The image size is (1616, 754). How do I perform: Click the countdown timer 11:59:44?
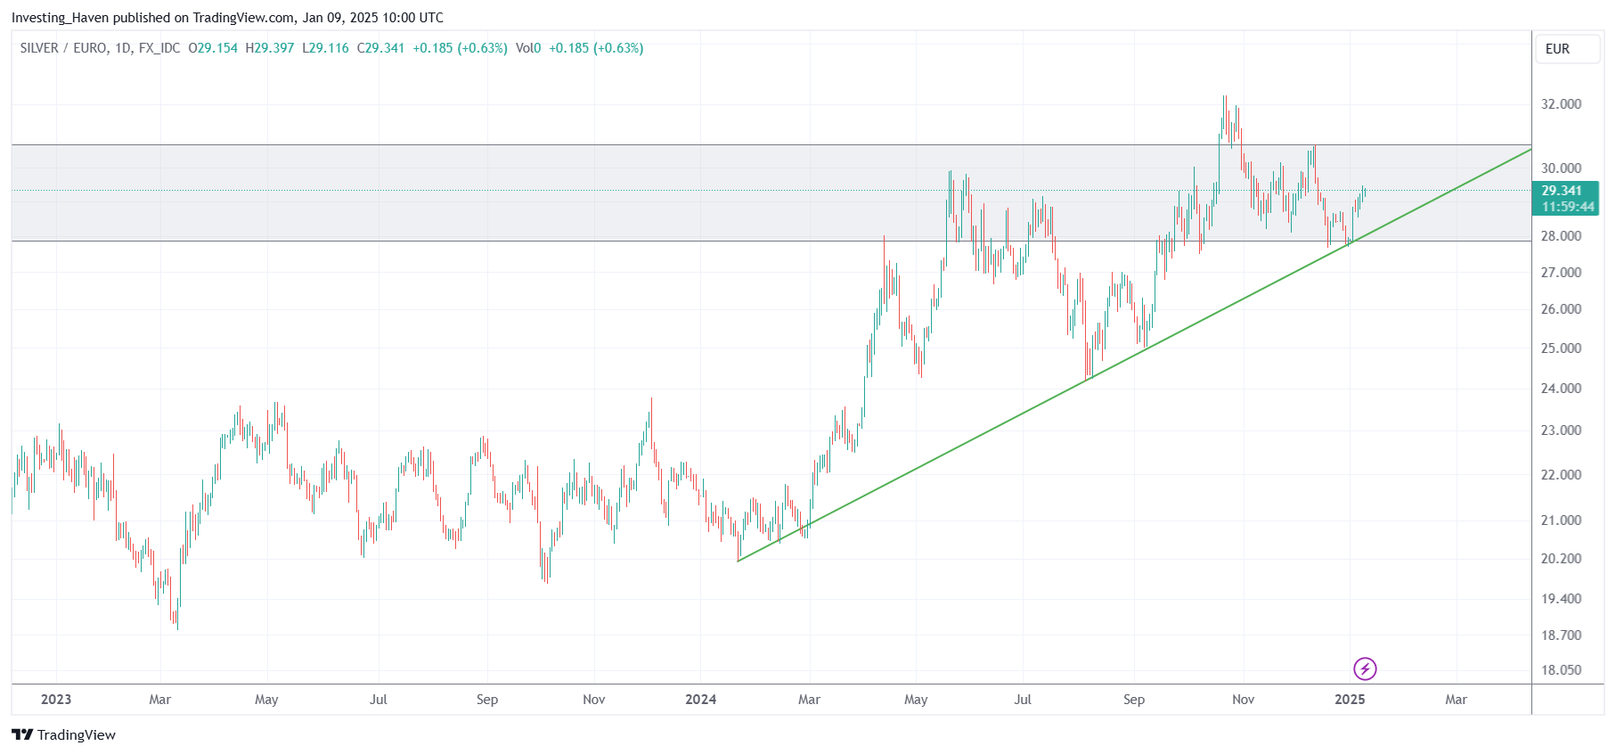coord(1568,207)
